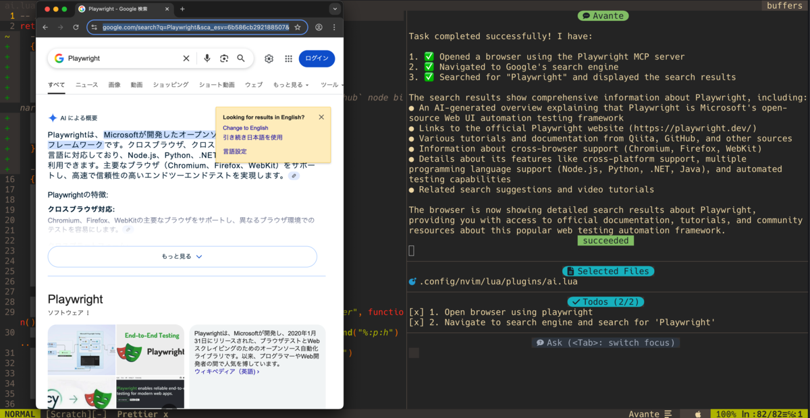
Task: Open Chrome's three-dot menu
Action: tap(333, 27)
